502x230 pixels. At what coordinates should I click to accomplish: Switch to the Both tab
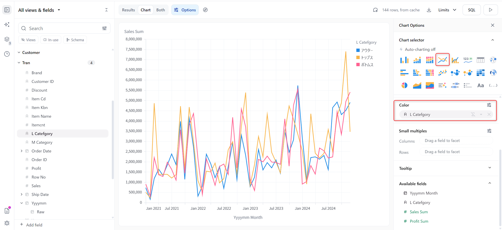tap(160, 10)
